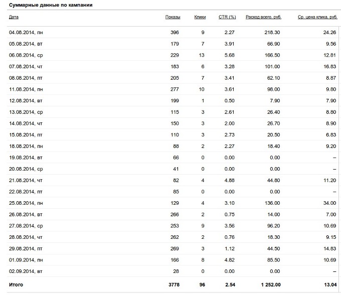
Task: Click the 218.30 spend value
Action: 272,33
